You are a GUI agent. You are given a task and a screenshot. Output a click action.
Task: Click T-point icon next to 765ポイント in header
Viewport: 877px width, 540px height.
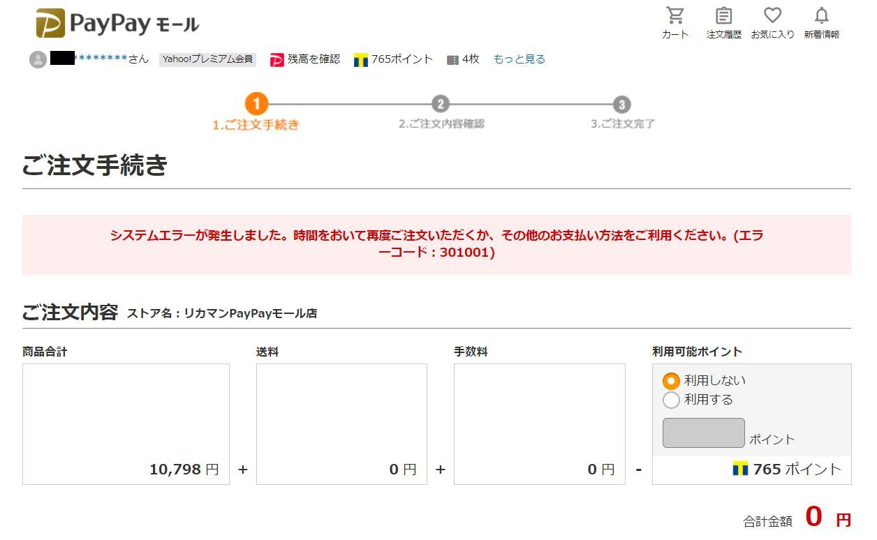[360, 60]
